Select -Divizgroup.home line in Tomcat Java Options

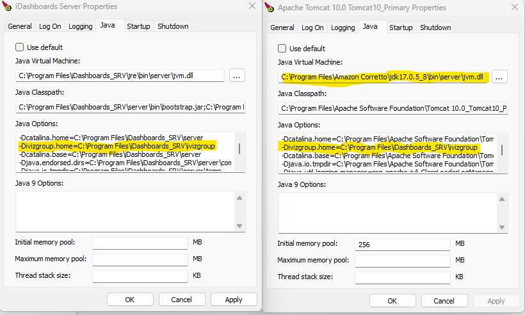tap(380, 147)
